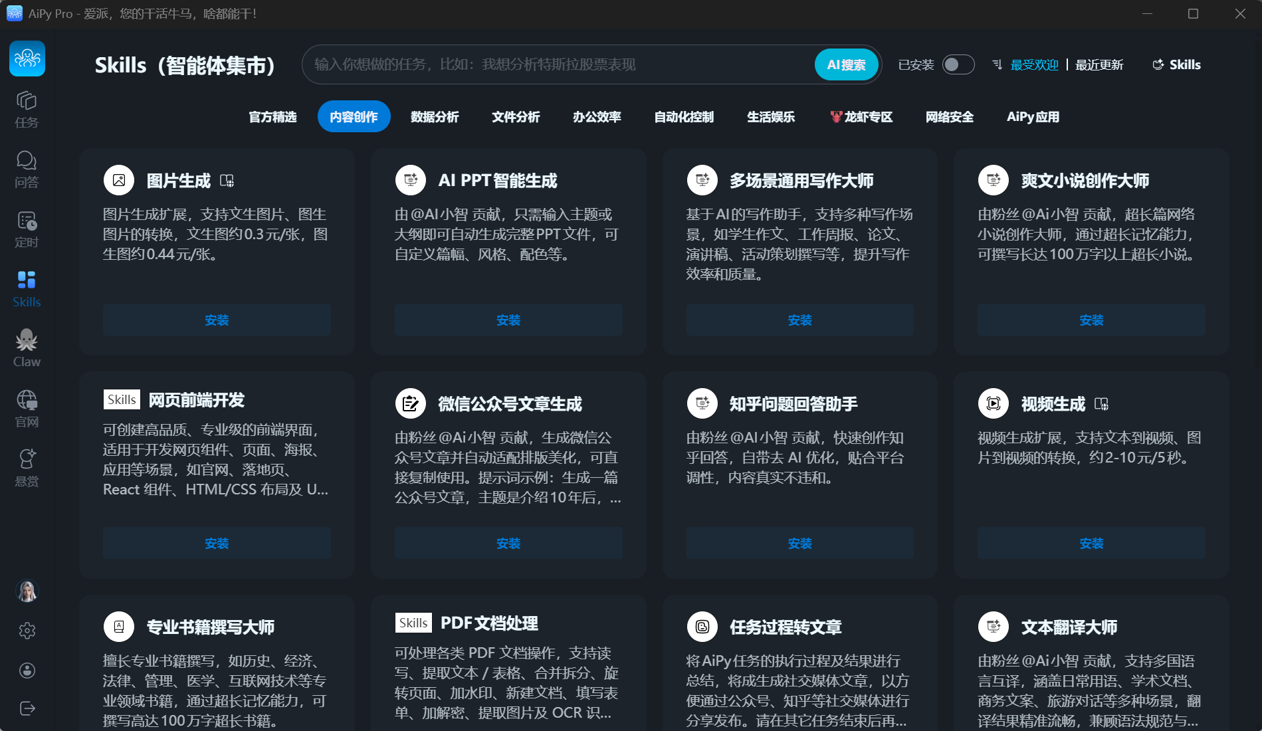Install the 图片生成 skill
Screen dimensions: 1262x731
coord(217,320)
